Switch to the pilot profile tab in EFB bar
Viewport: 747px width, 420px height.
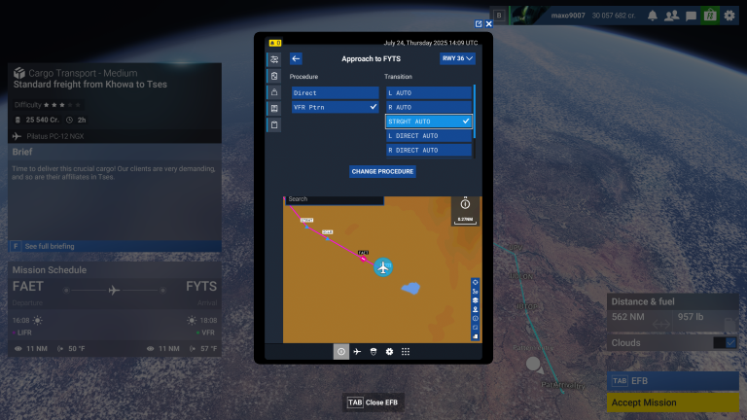373,352
